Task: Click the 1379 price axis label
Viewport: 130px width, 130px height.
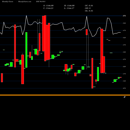Action: click(124, 45)
